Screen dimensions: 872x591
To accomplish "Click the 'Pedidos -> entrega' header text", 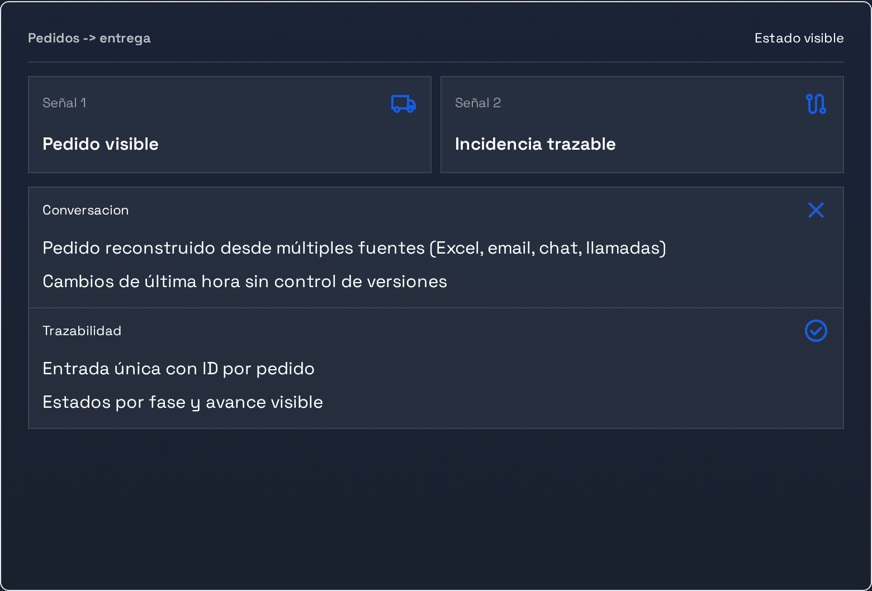I will pos(89,38).
